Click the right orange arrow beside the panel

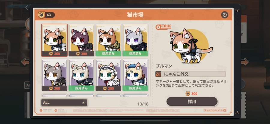click(x=245, y=62)
